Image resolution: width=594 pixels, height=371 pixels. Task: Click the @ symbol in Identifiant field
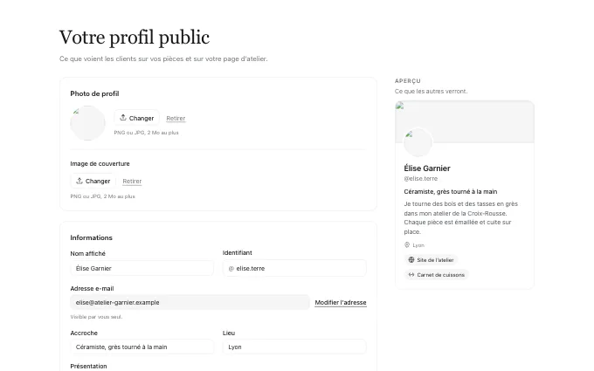pos(231,268)
